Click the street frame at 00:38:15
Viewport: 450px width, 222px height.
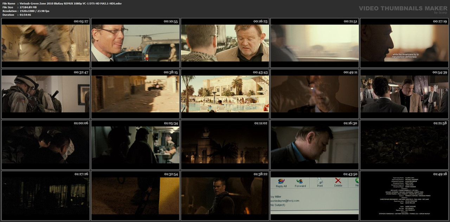pyautogui.click(x=135, y=94)
